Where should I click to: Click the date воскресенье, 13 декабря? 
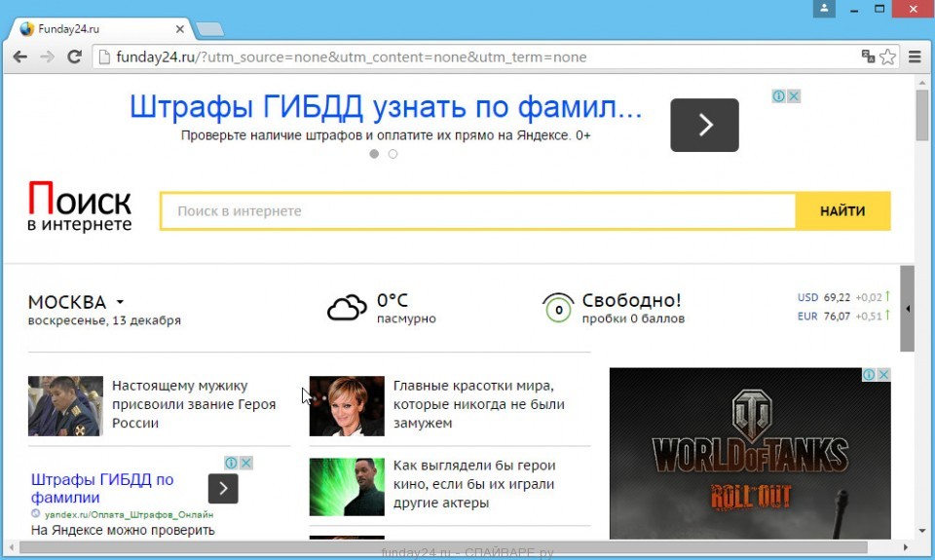104,320
